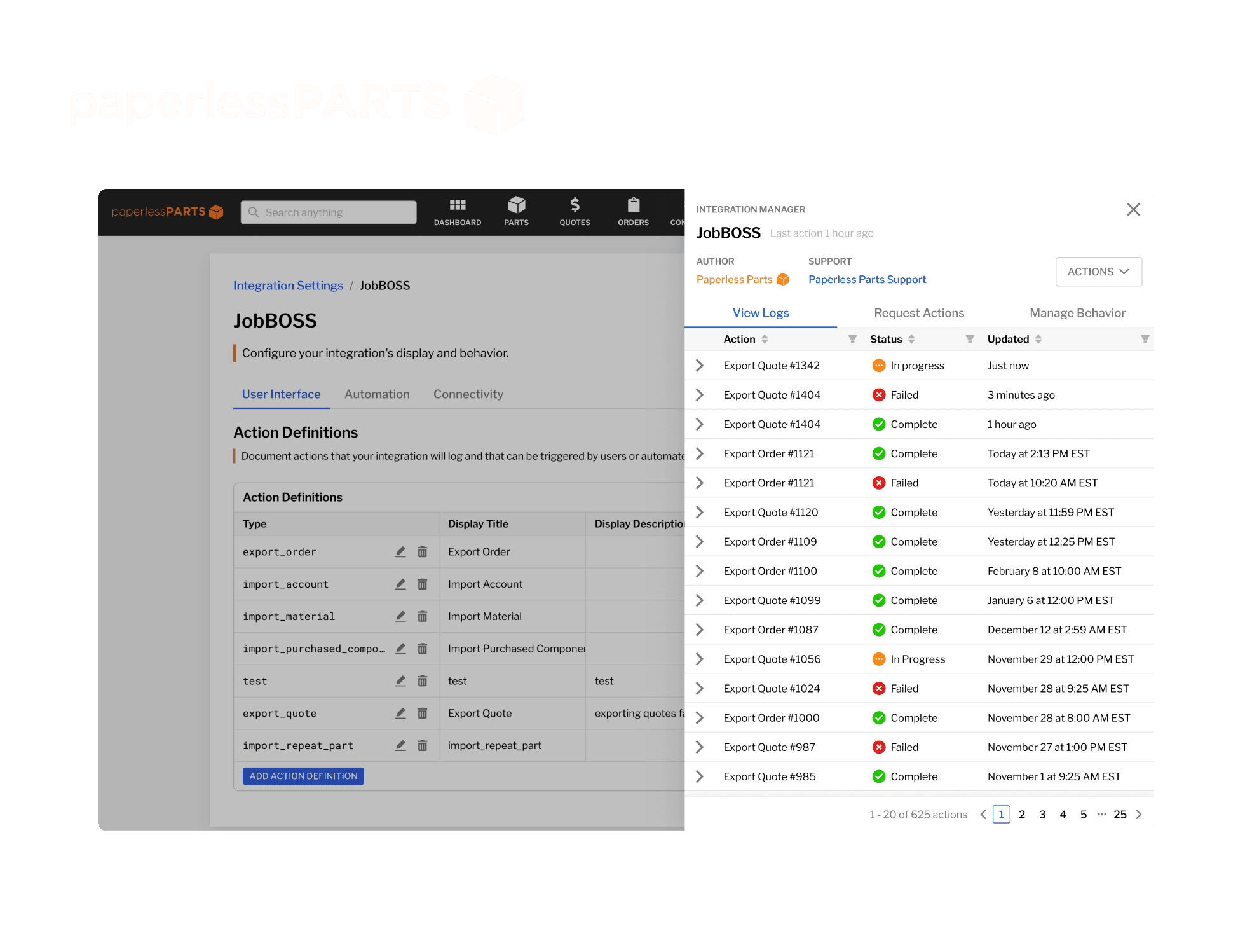The image size is (1252, 938).
Task: Expand the Export Quote #1099 row
Action: (x=700, y=600)
